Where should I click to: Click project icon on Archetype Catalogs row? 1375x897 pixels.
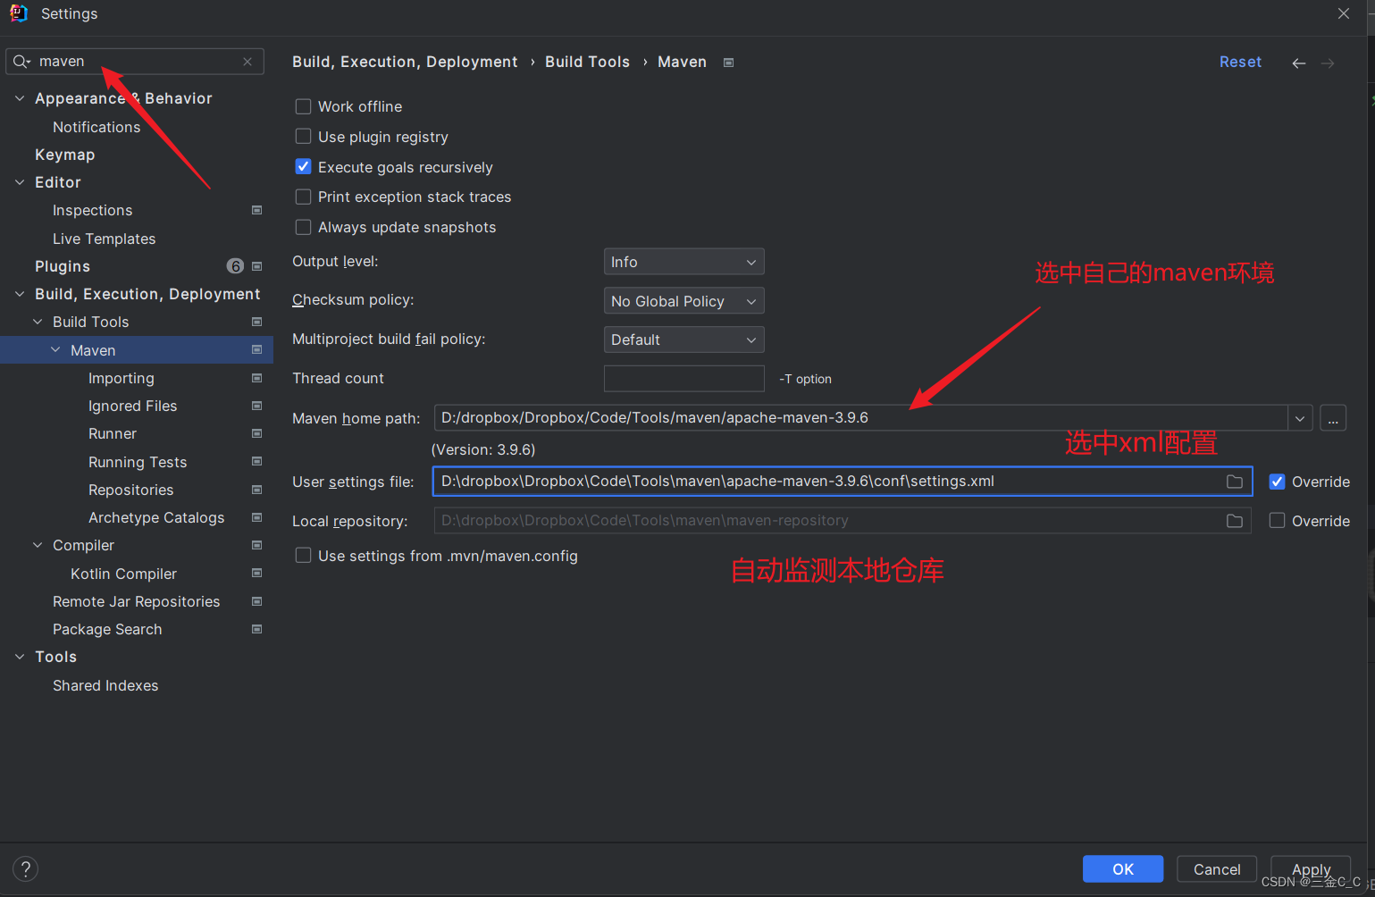click(257, 517)
